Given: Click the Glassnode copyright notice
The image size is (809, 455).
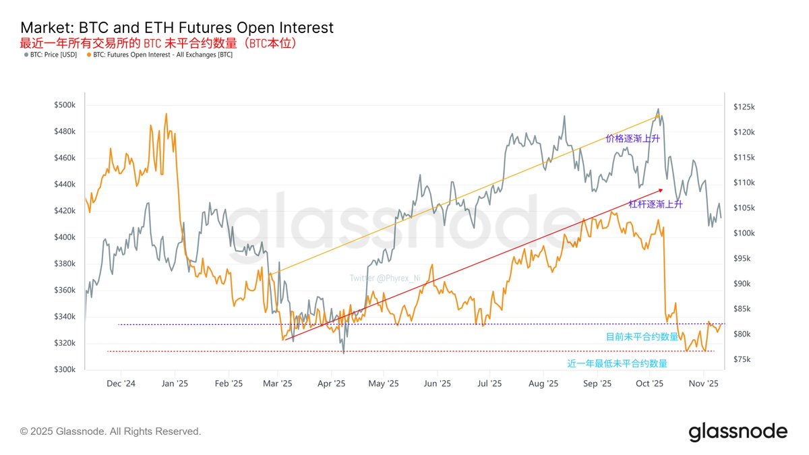Looking at the screenshot, I should coord(111,431).
